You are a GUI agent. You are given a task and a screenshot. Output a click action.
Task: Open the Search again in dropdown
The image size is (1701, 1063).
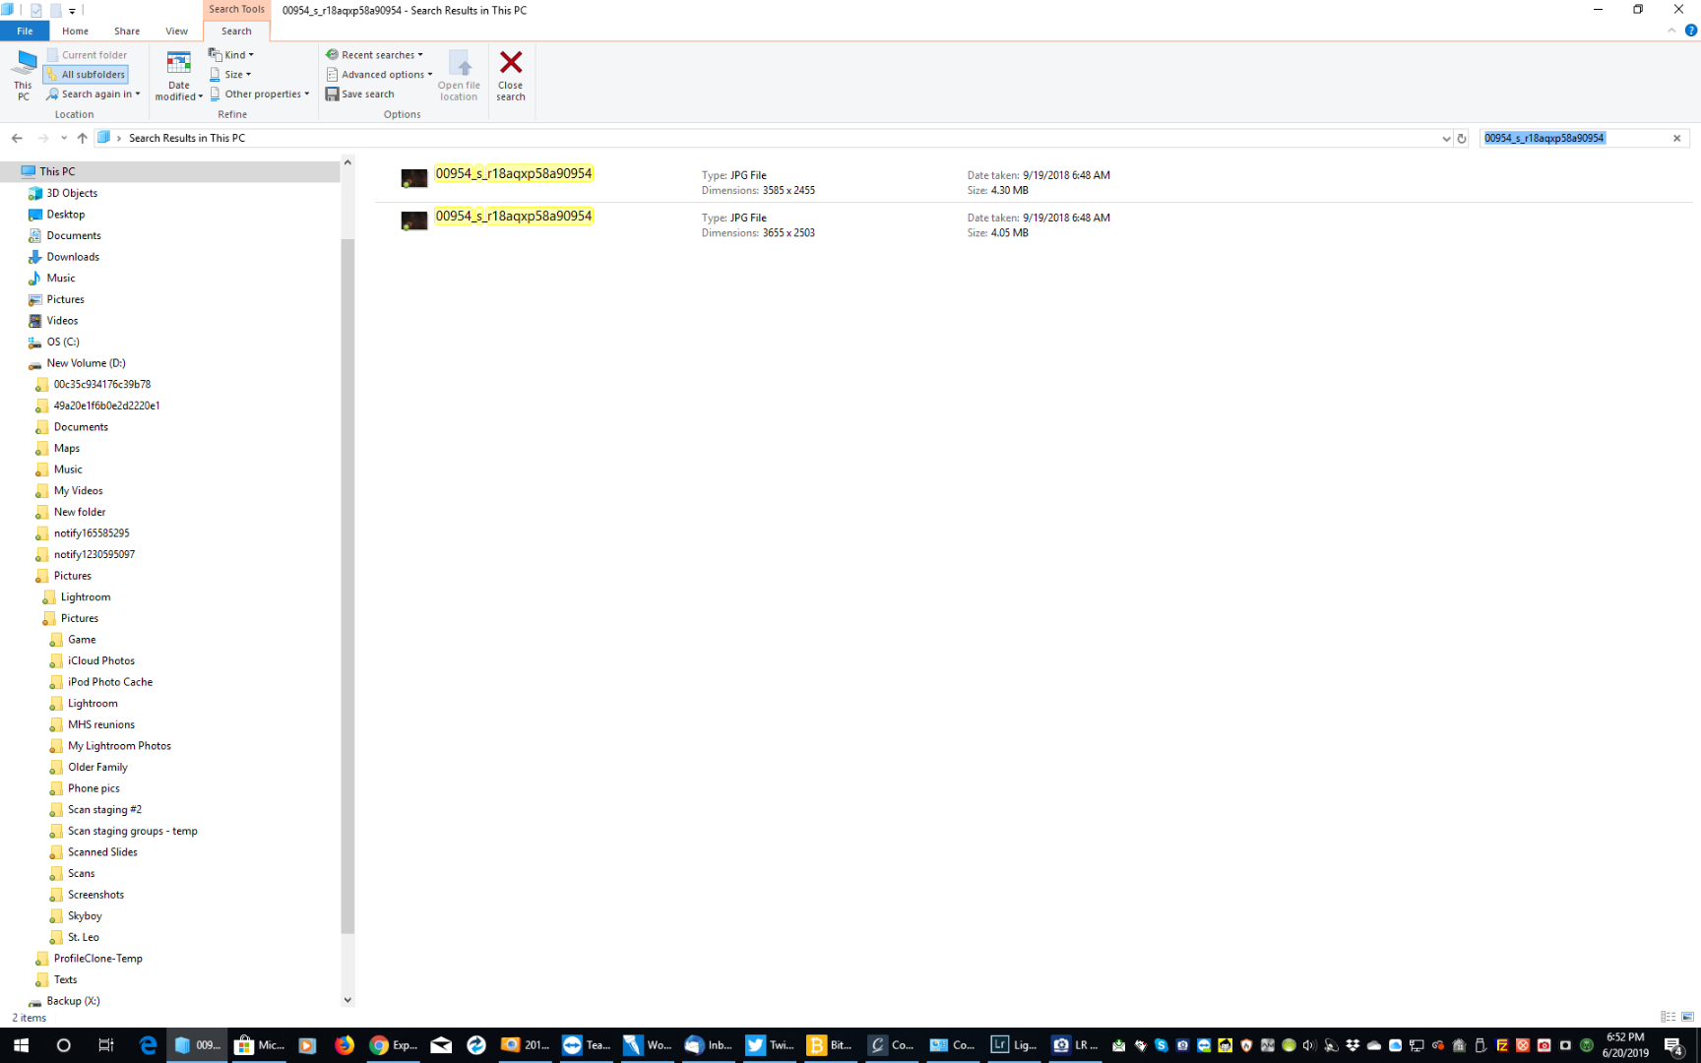(x=93, y=94)
